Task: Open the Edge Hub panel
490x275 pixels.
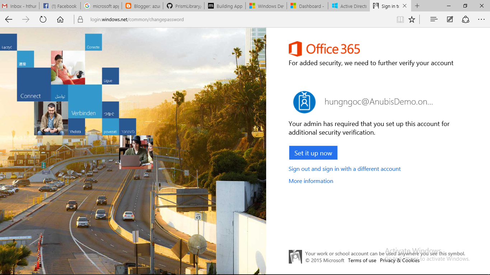Action: pos(434,20)
